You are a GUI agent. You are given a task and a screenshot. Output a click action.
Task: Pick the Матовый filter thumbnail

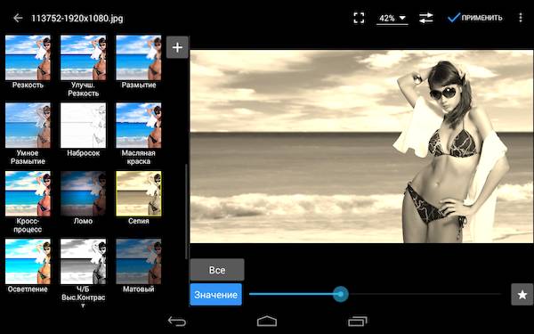(x=139, y=261)
